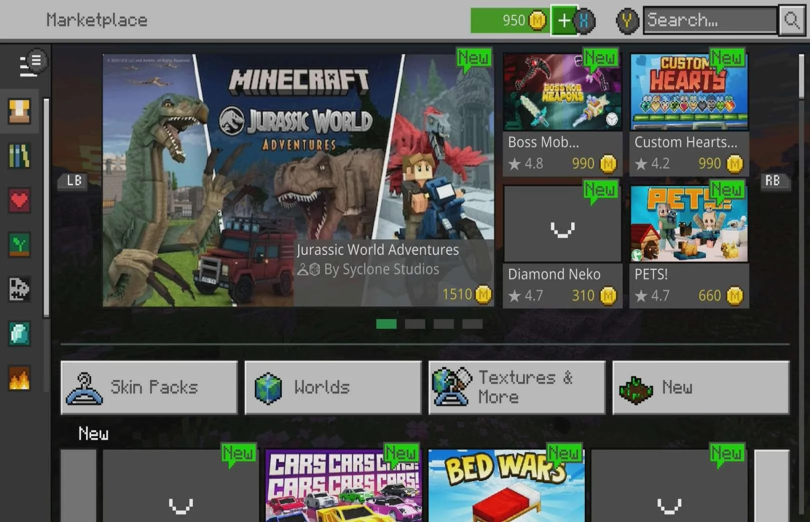810x522 pixels.
Task: Click the sidebar vertical scrollbar
Action: point(47,207)
